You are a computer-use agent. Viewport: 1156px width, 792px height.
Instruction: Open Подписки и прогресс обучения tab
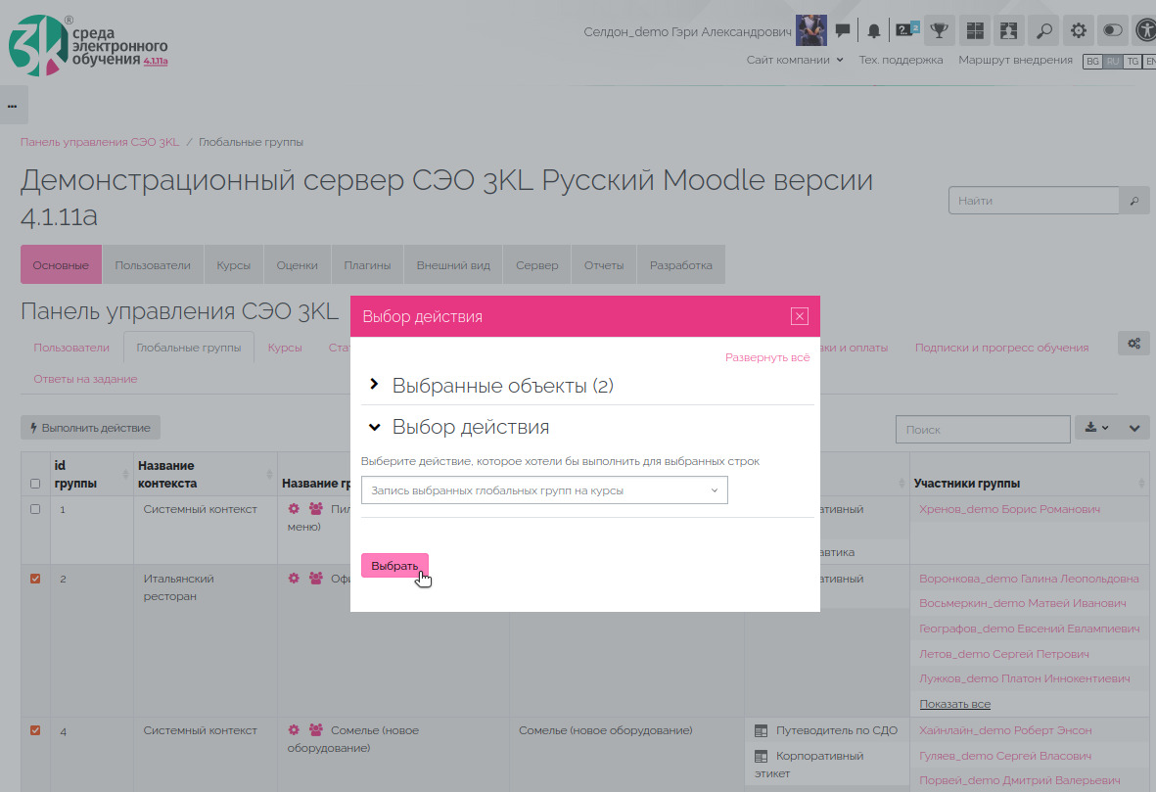click(x=1002, y=348)
